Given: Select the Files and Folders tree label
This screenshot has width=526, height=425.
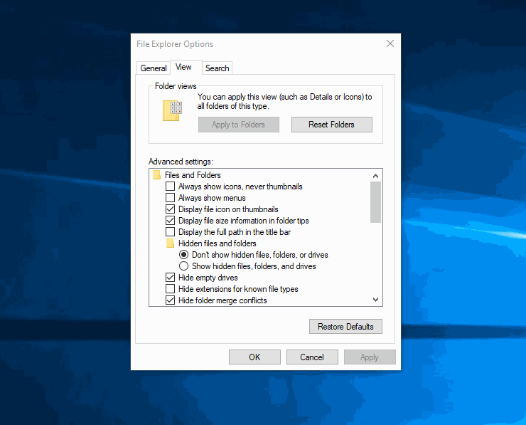Looking at the screenshot, I should pos(193,175).
